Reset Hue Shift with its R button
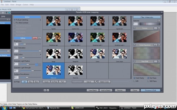Screen dimensions: 177x110 159,62
